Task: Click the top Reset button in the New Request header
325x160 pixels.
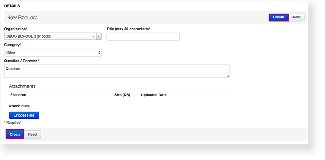Action: pos(296,17)
